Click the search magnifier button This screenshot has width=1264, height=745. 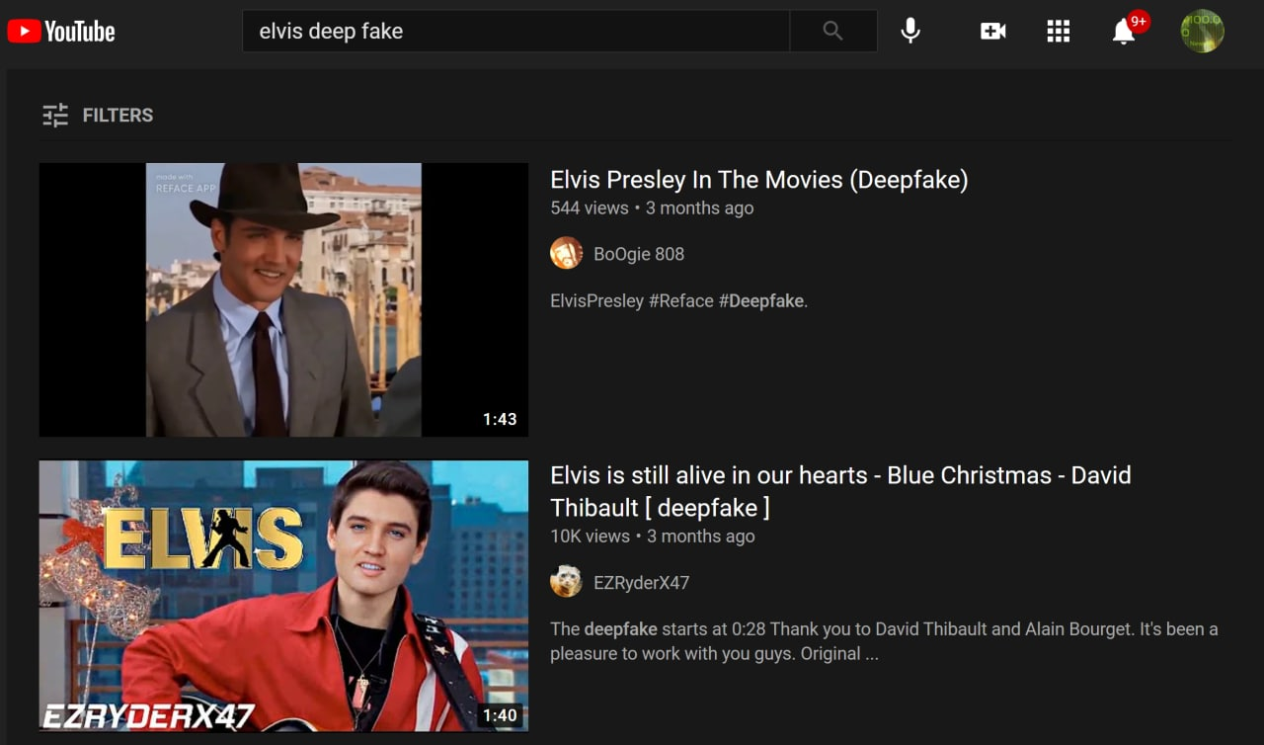[832, 31]
